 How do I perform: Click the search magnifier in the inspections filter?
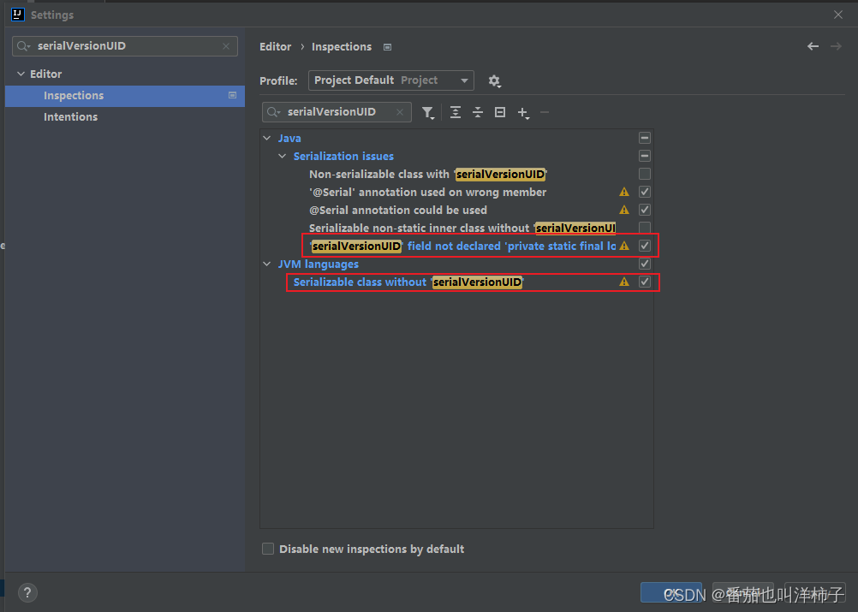point(274,112)
